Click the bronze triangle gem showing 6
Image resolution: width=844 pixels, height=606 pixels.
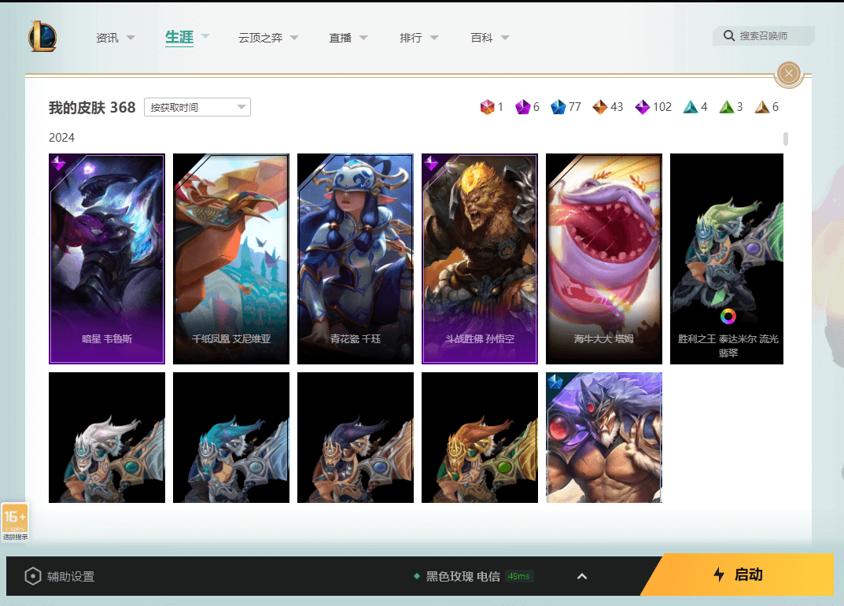pos(762,107)
